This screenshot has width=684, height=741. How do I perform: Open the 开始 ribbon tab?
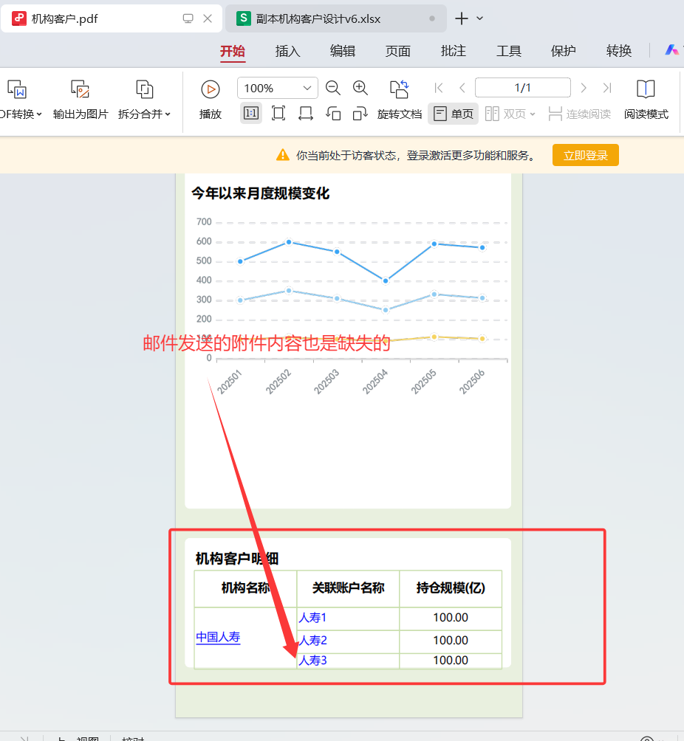click(232, 51)
